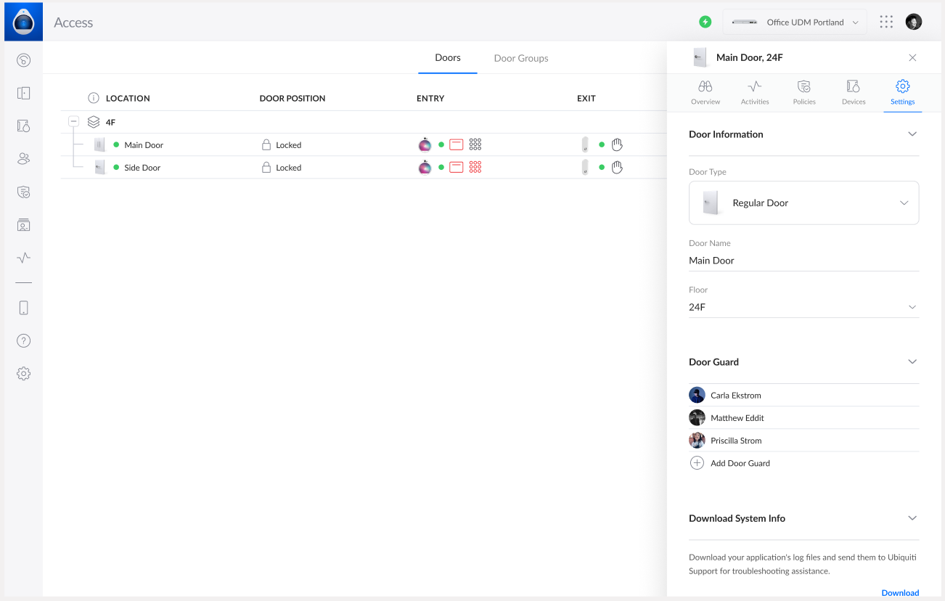
Task: Click the Main Door keypad entry icon
Action: point(475,144)
